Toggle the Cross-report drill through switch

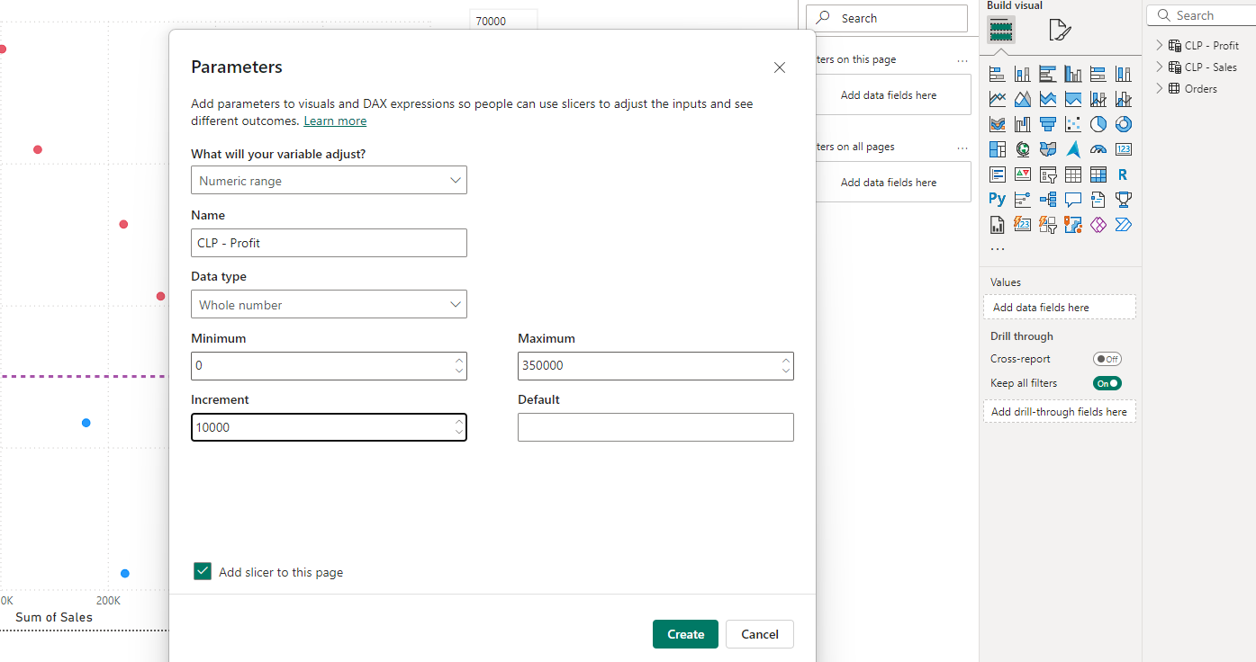pos(1107,359)
